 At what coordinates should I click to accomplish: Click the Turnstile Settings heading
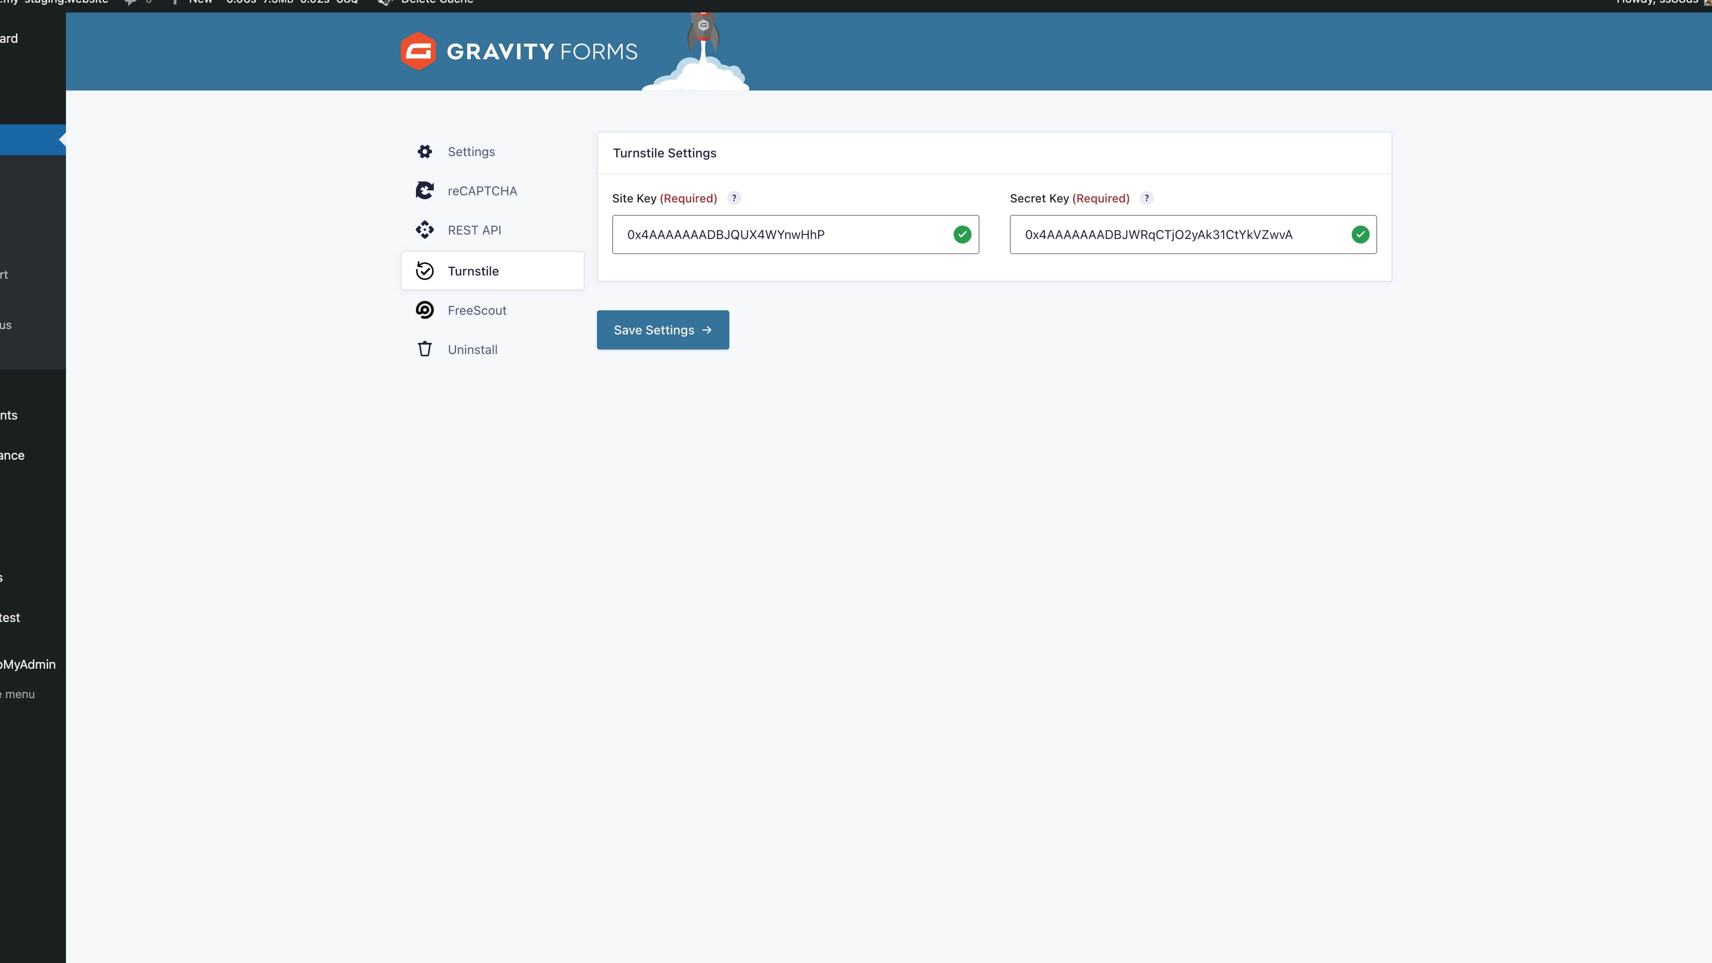click(x=665, y=153)
